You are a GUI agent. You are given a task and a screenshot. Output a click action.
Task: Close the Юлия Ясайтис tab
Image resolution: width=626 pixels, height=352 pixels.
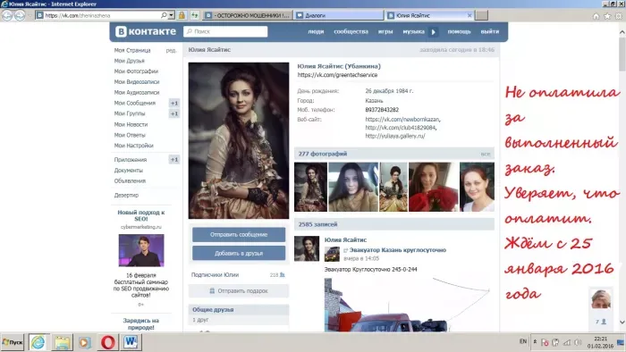(469, 15)
